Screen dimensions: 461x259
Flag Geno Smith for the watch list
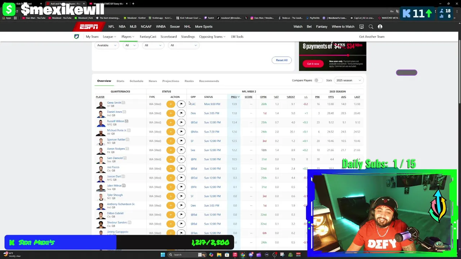(181, 104)
